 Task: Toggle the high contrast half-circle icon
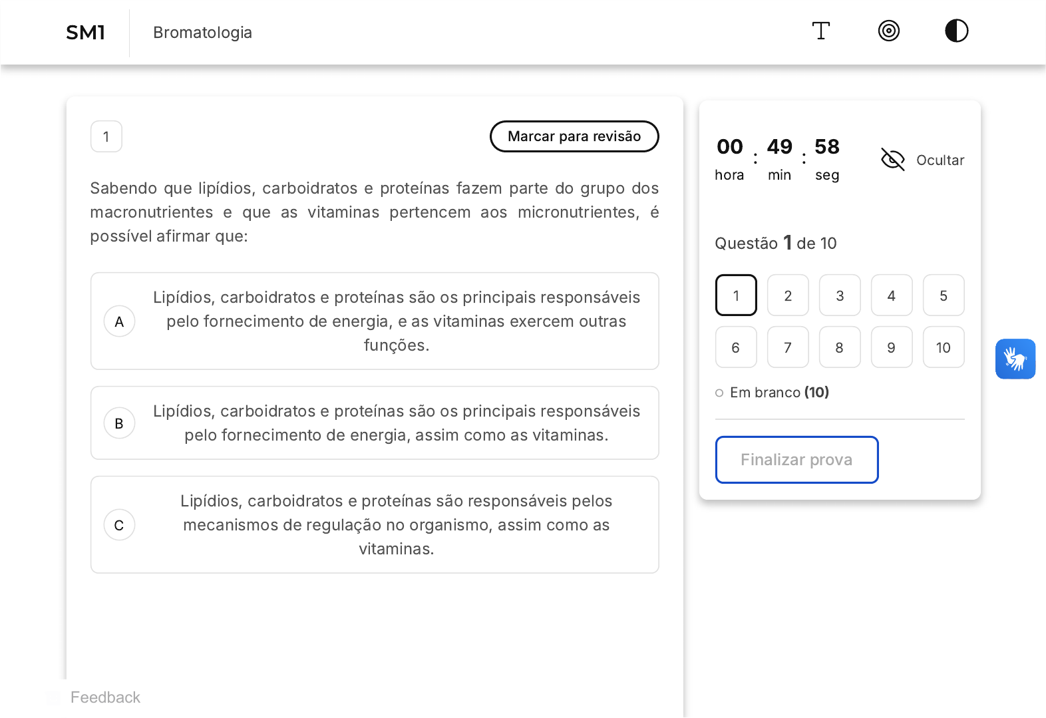coord(956,31)
